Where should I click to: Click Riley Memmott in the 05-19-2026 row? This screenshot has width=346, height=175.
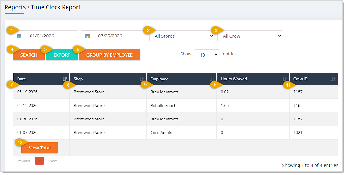point(164,92)
